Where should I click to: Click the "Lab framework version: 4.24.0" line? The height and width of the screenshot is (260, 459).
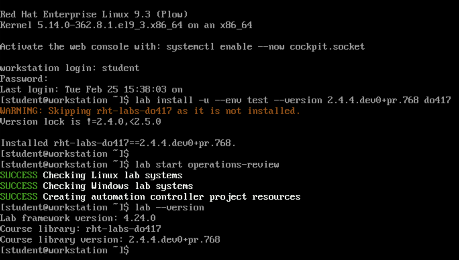click(x=78, y=218)
